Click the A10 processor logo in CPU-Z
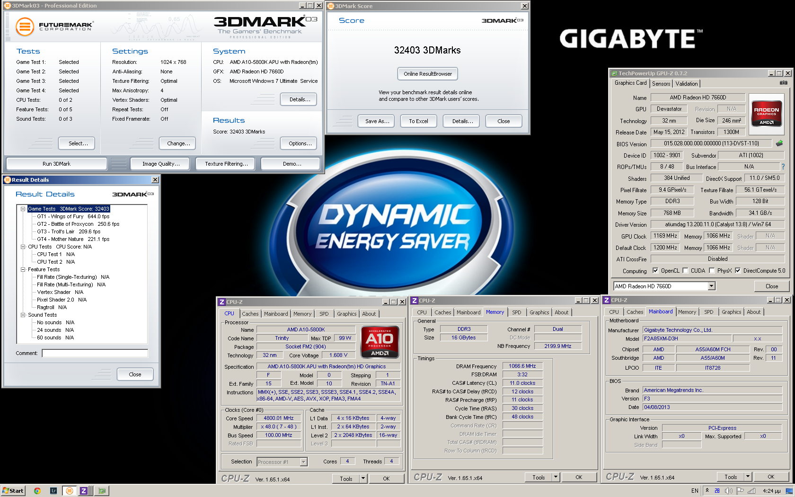The width and height of the screenshot is (795, 497). point(380,342)
